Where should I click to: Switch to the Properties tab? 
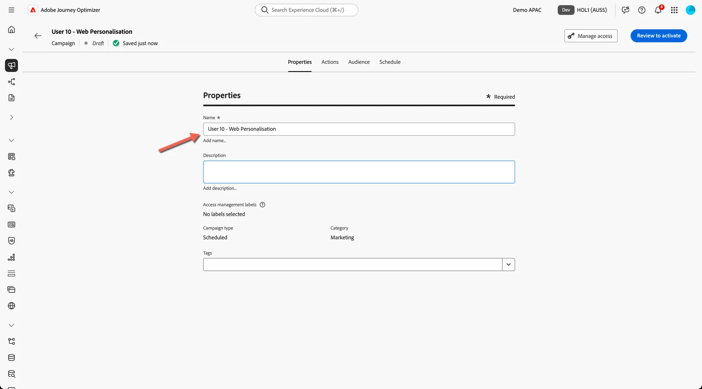point(300,62)
